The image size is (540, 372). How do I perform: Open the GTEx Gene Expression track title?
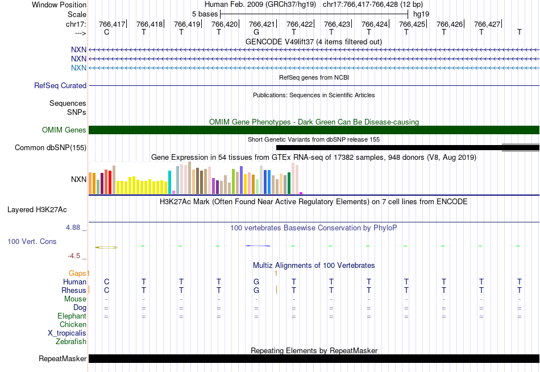tap(314, 158)
